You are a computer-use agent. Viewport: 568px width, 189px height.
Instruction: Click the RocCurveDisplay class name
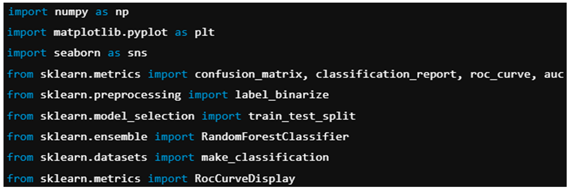(245, 179)
